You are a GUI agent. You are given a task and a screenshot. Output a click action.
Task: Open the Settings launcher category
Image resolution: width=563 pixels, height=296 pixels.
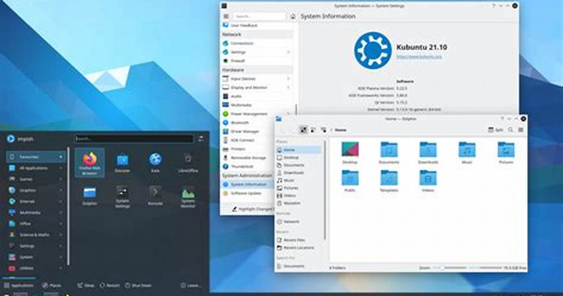click(36, 246)
